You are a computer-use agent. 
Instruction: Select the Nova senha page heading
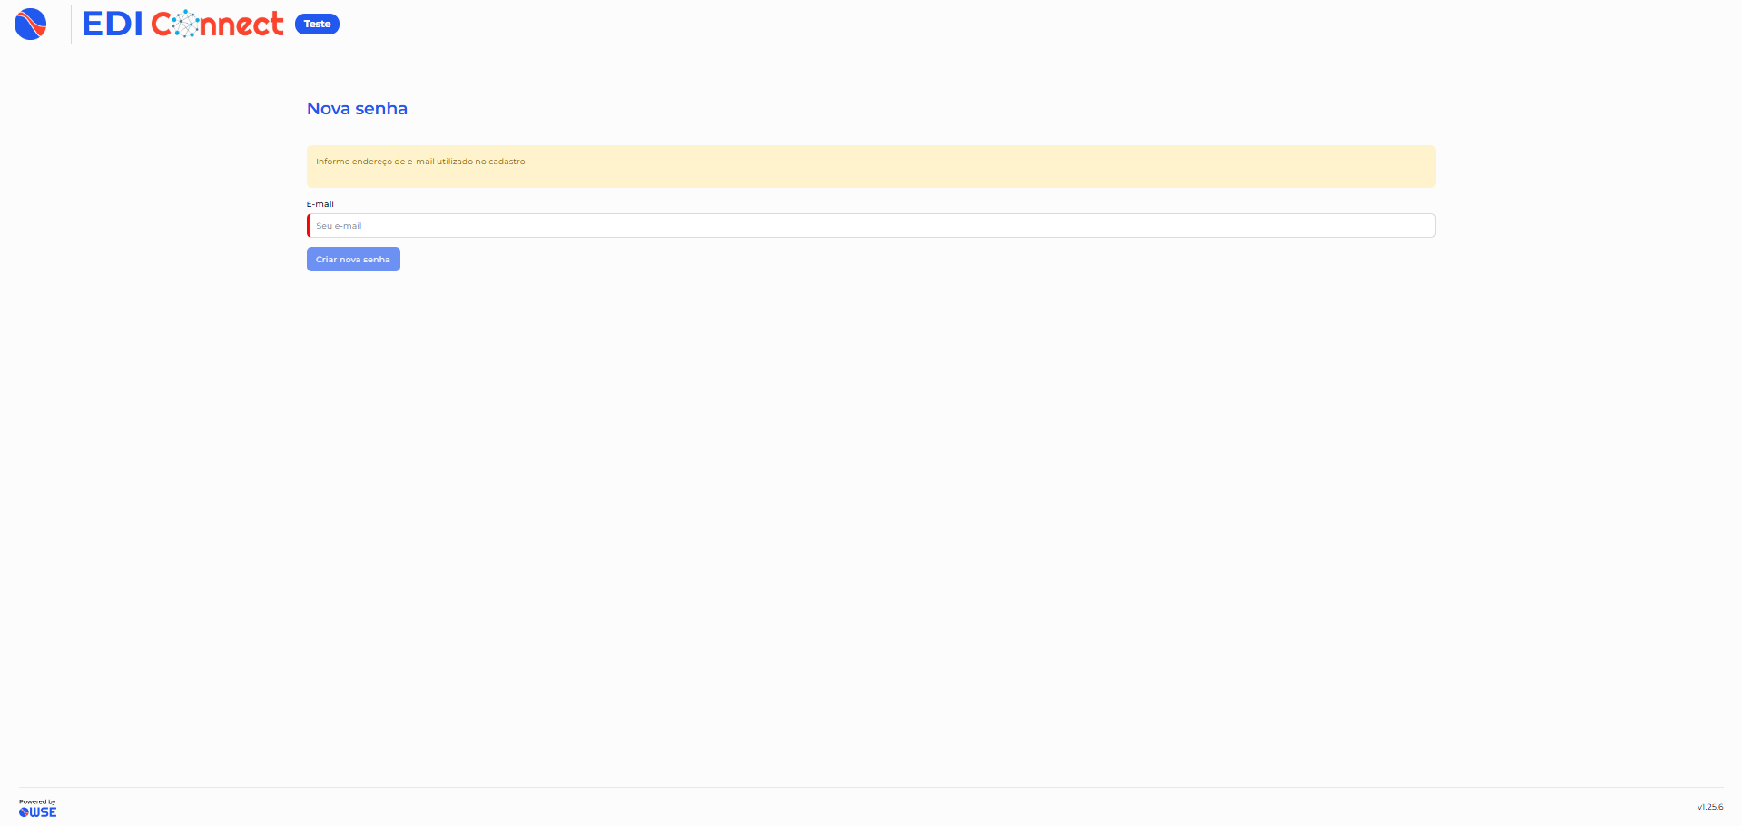357,109
